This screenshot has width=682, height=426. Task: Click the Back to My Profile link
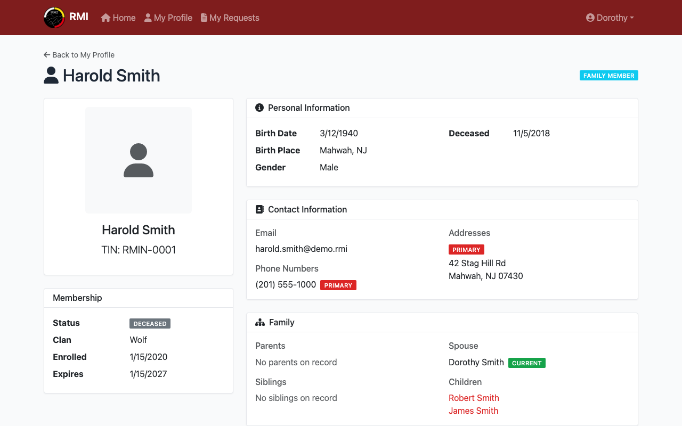click(79, 55)
